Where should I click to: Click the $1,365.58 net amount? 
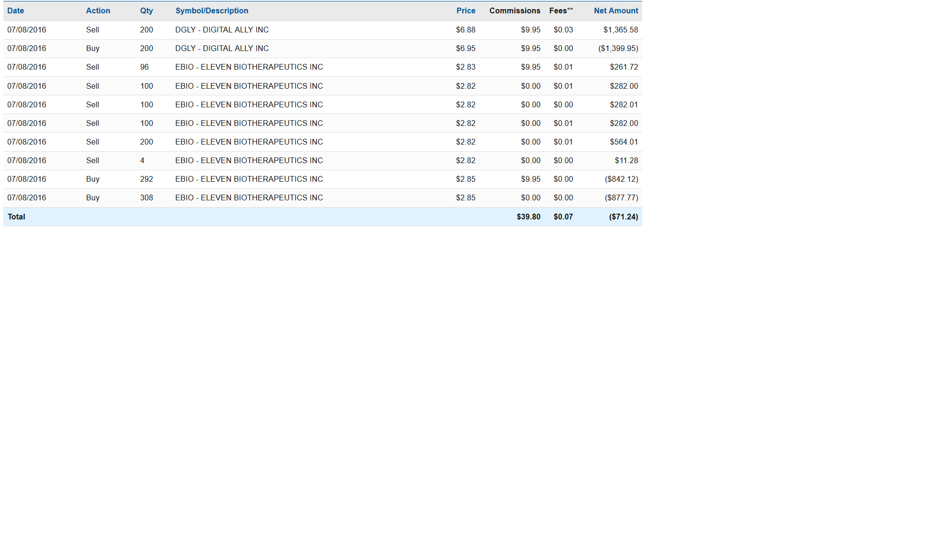(620, 30)
